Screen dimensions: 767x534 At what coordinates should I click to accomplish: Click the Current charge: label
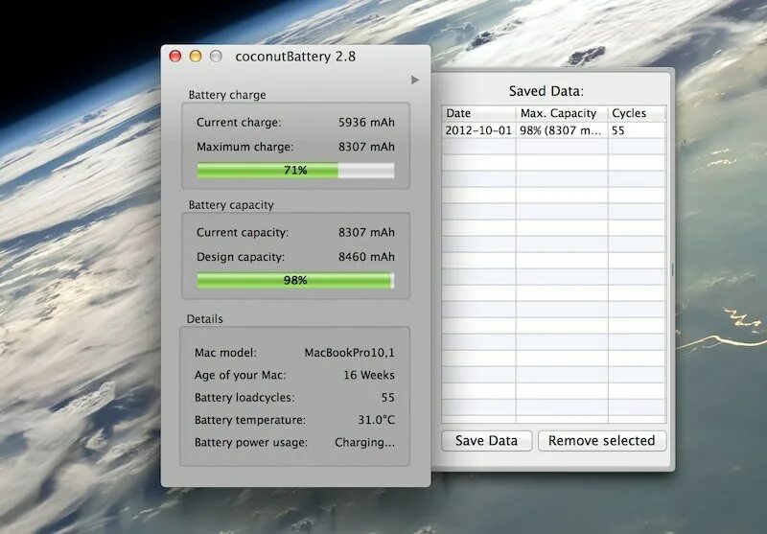(239, 123)
